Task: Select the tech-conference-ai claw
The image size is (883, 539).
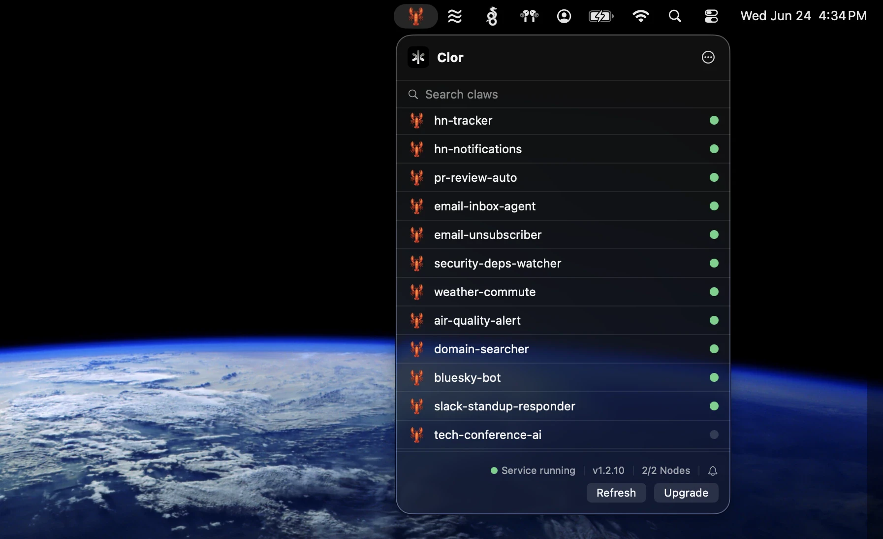Action: (563, 435)
